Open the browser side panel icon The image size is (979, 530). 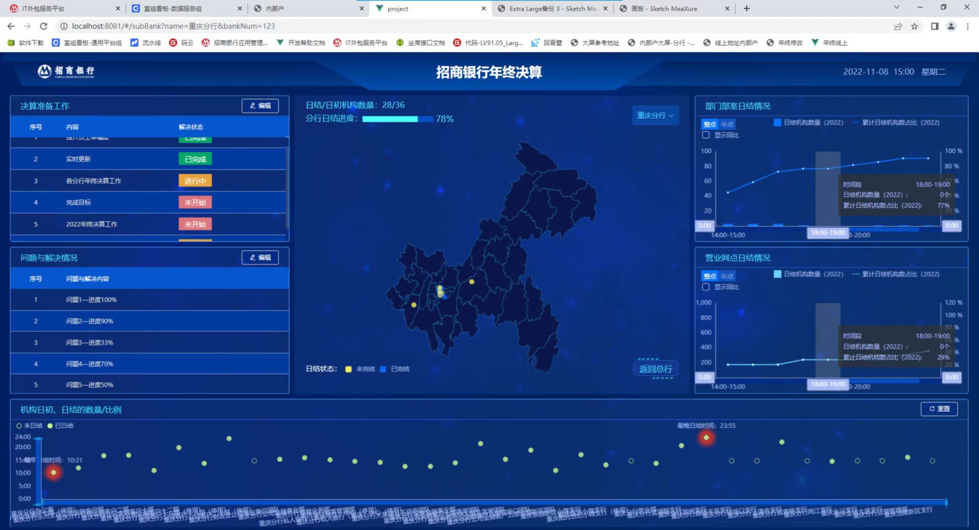click(935, 26)
